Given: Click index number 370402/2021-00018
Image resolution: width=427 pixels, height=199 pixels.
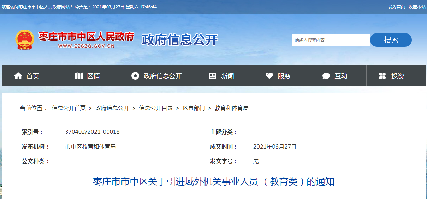Looking at the screenshot, I should click(93, 132).
